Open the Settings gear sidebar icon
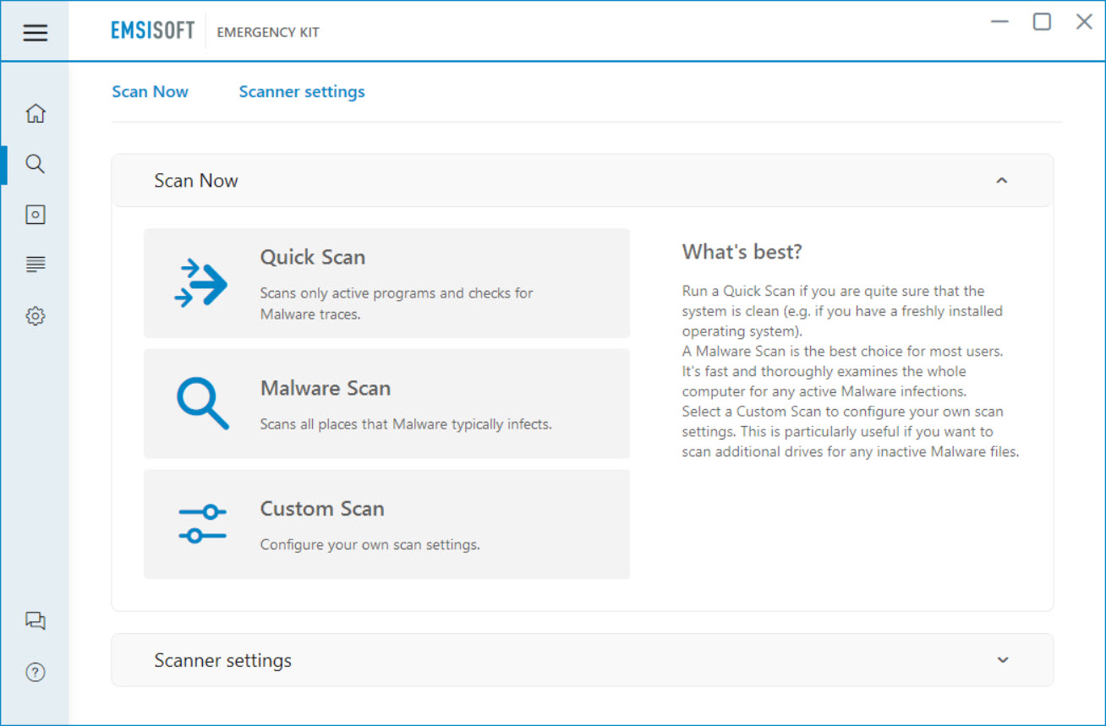The height and width of the screenshot is (726, 1106). click(x=36, y=316)
